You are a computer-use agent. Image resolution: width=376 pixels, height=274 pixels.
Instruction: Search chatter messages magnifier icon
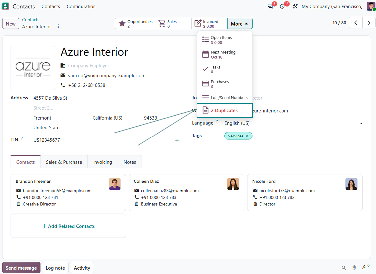point(344,268)
